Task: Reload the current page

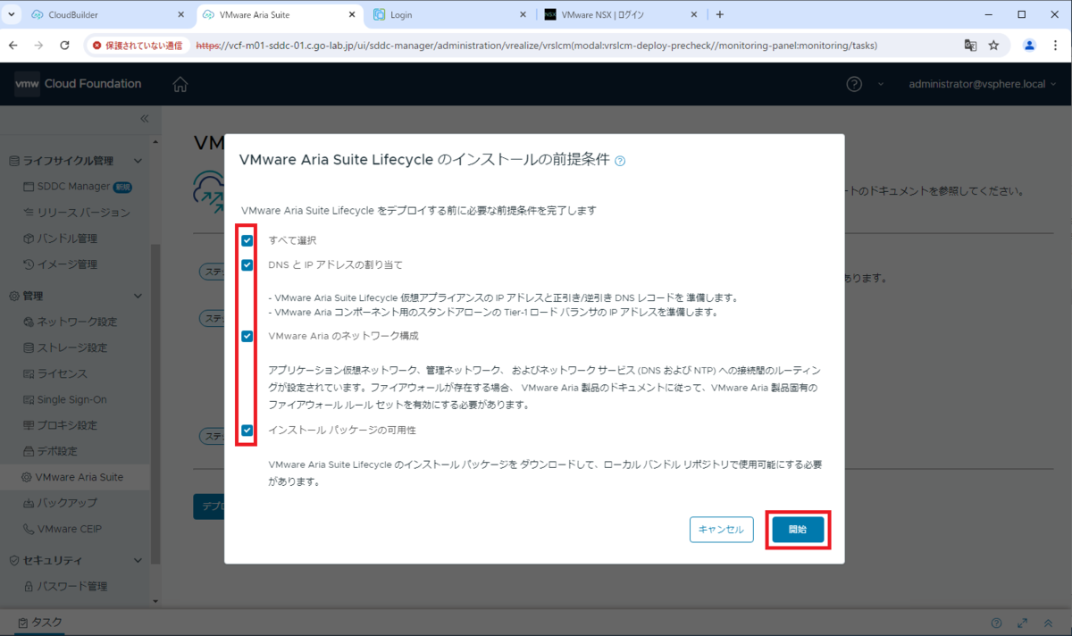Action: pos(64,45)
